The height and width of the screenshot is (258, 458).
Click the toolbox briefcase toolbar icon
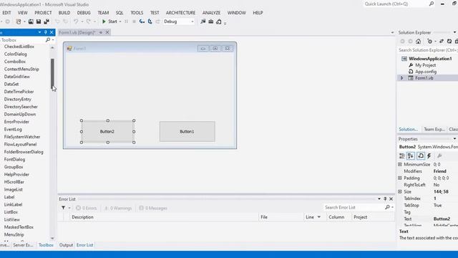210,21
